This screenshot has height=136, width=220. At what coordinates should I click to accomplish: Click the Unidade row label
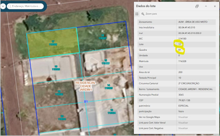(143, 55)
